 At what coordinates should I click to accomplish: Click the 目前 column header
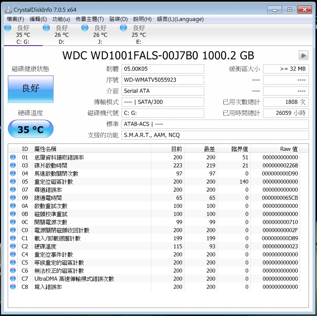point(167,149)
